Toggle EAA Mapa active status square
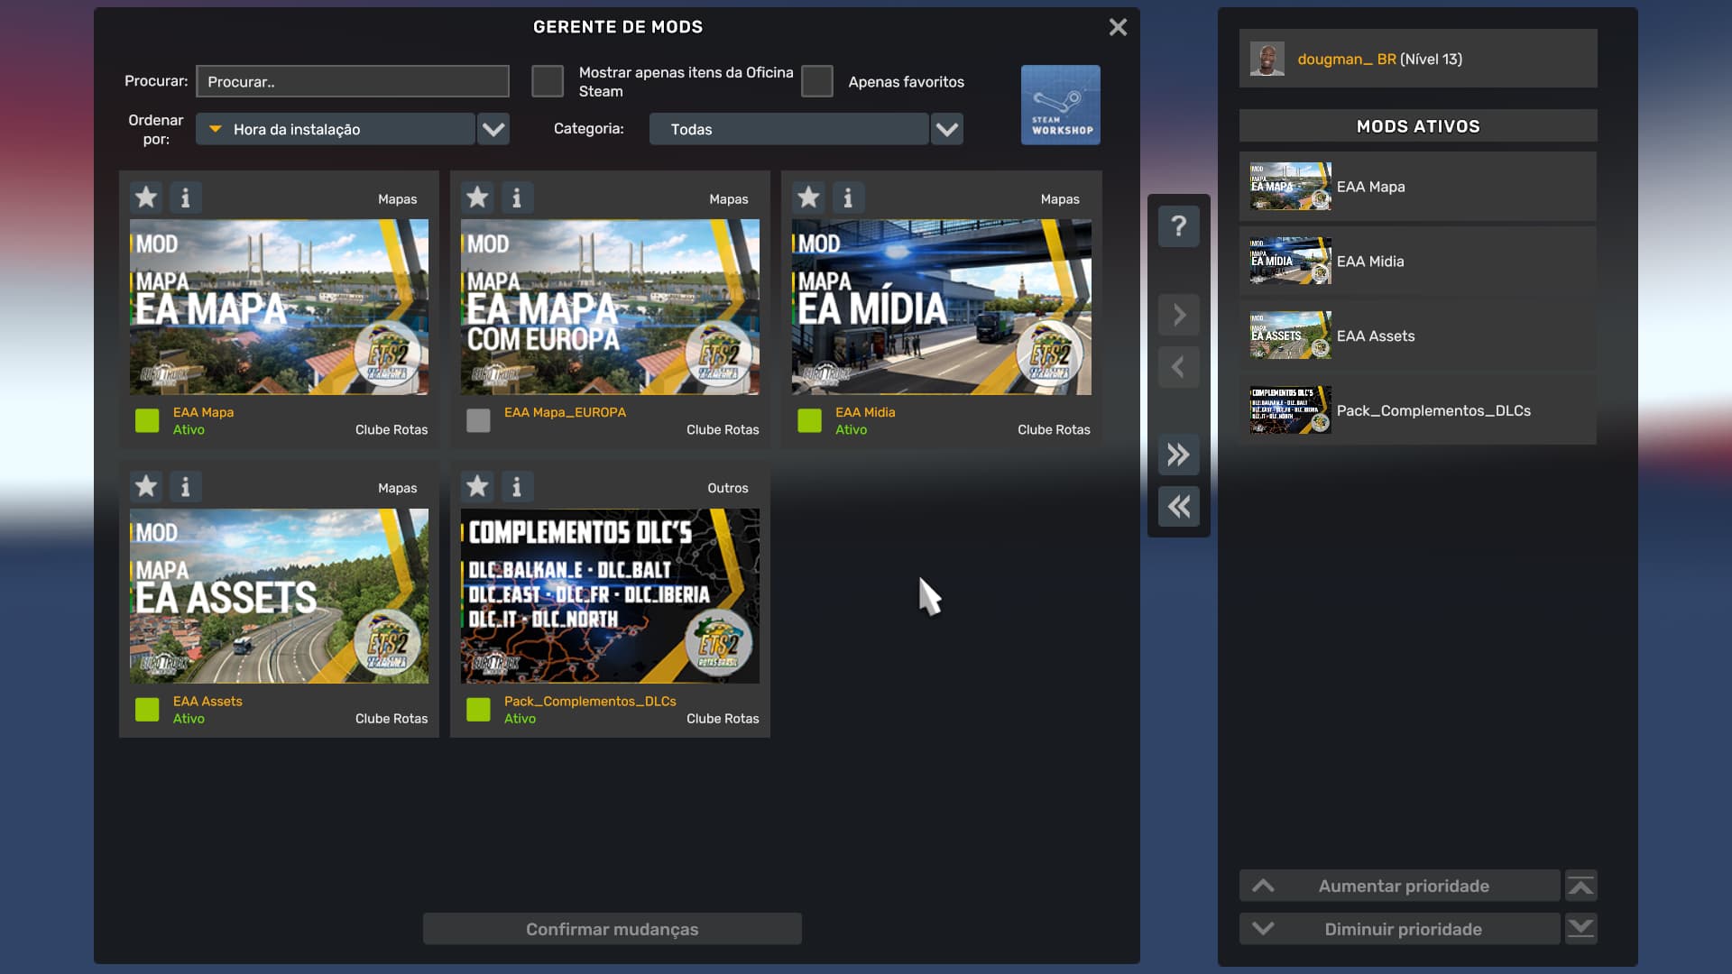Image resolution: width=1732 pixels, height=974 pixels. [x=147, y=420]
